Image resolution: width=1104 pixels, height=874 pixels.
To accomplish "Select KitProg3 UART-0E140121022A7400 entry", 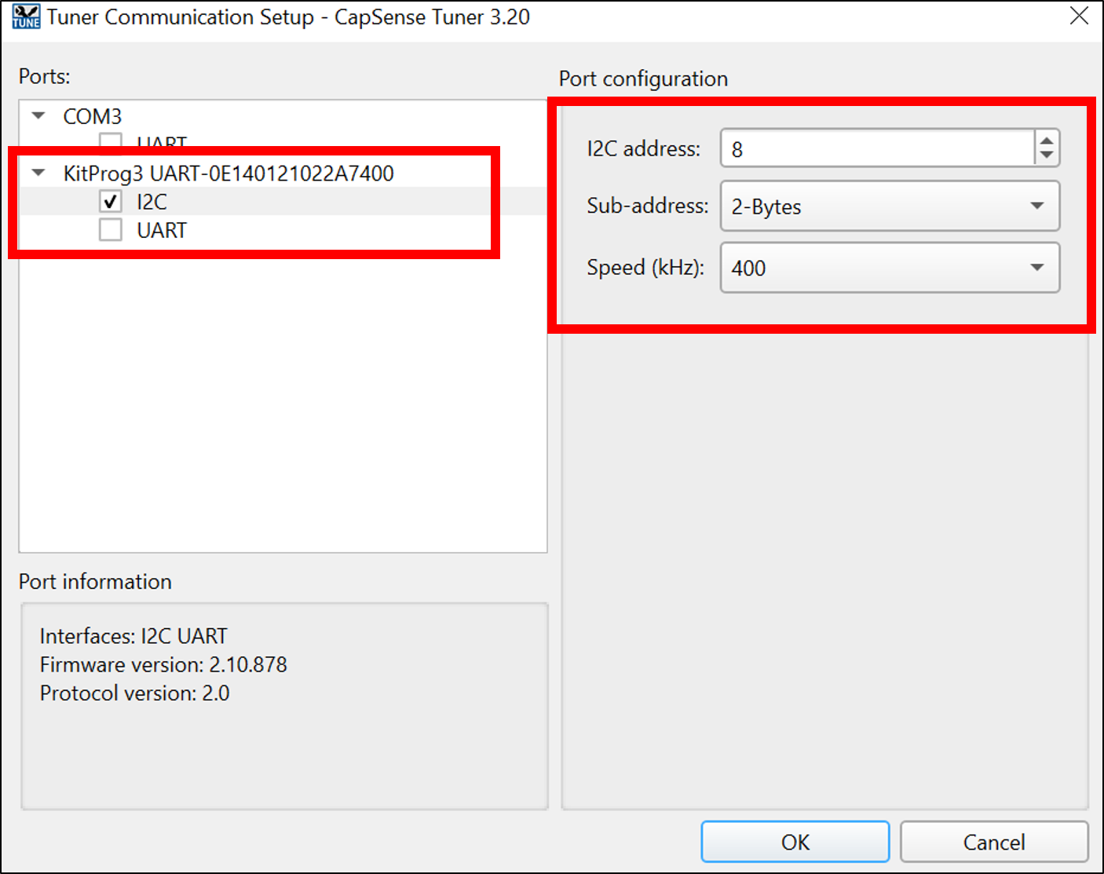I will pyautogui.click(x=228, y=174).
